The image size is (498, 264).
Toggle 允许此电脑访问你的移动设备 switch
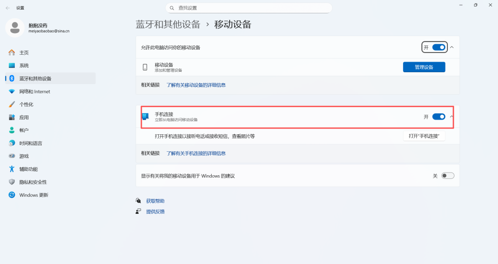point(439,47)
